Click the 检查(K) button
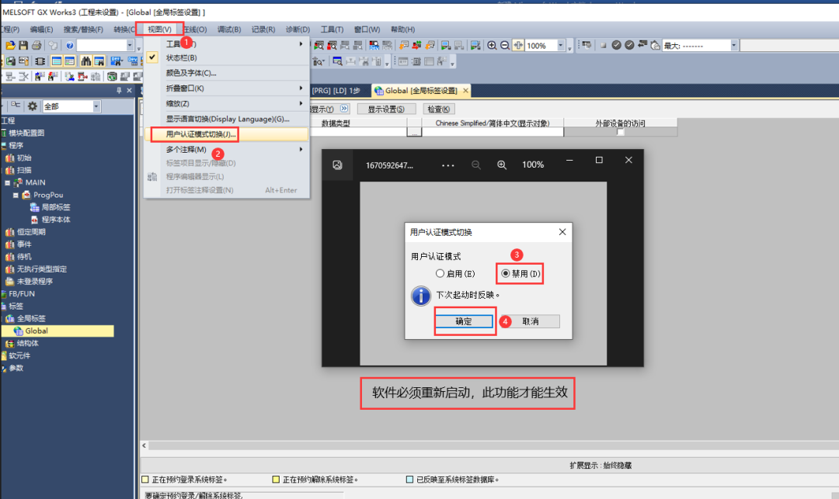The width and height of the screenshot is (839, 499). click(x=437, y=109)
